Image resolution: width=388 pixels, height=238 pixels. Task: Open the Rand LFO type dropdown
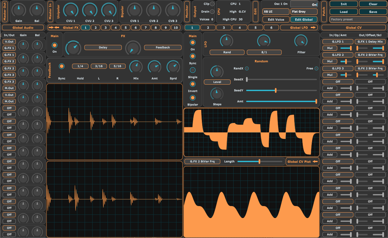point(227,52)
